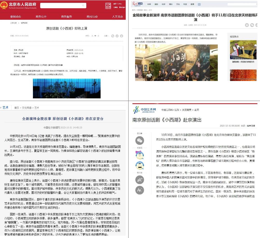The height and width of the screenshot is (238, 260).
Task: Open the red-orange thumbnail in Guangming sidebar
Action: click(243, 75)
